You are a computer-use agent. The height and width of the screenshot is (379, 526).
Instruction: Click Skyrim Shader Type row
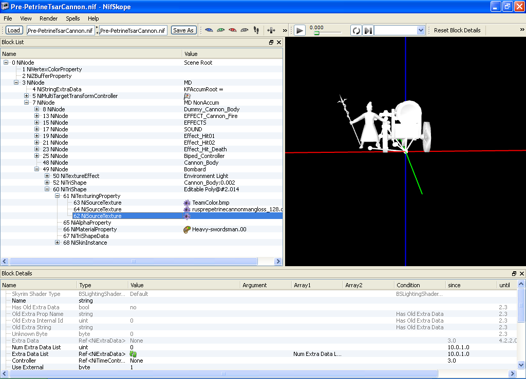click(258, 294)
